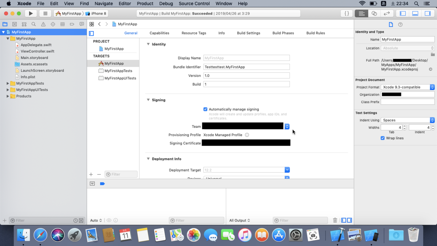Stop the running build
The image size is (437, 246).
tap(45, 13)
